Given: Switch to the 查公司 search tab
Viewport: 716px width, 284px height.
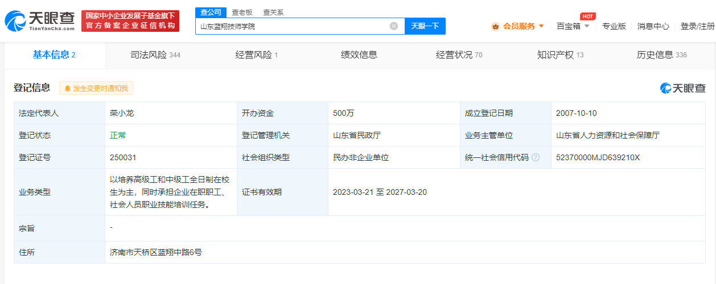Looking at the screenshot, I should pos(211,12).
